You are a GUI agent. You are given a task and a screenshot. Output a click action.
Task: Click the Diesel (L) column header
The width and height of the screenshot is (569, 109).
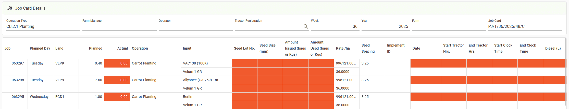coord(553,48)
